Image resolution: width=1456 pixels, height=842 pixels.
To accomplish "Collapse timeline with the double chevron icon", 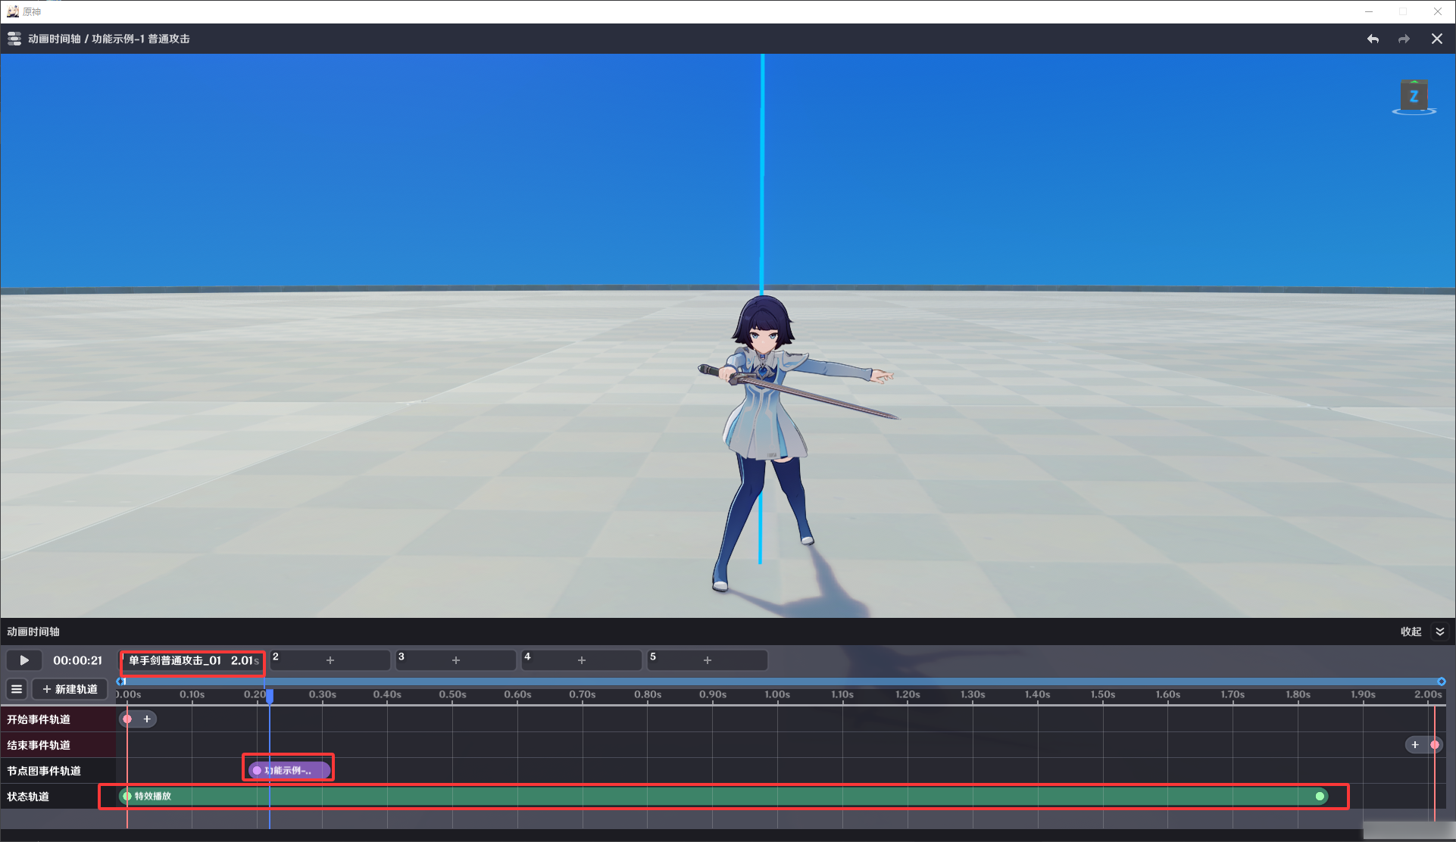I will click(x=1439, y=631).
